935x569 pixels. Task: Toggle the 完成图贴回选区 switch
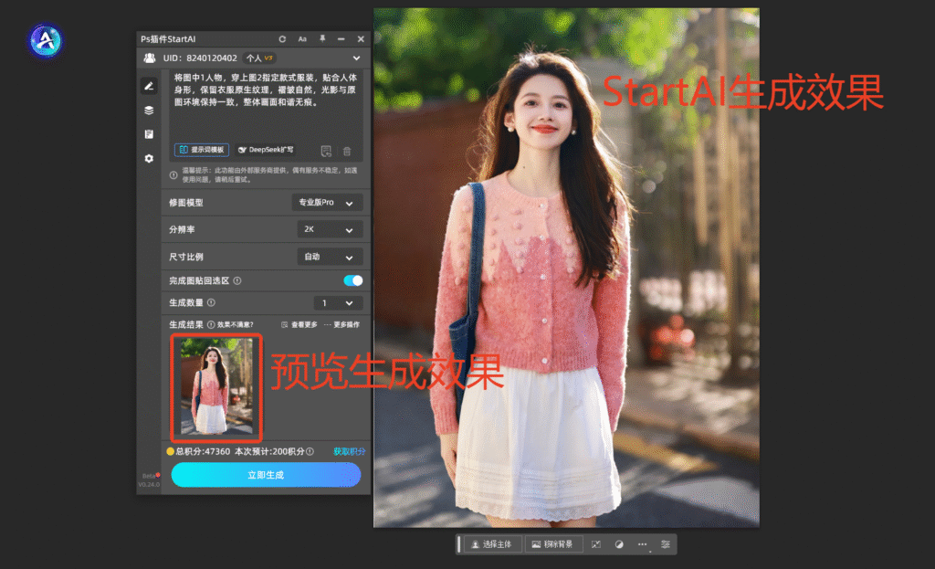[x=352, y=280]
